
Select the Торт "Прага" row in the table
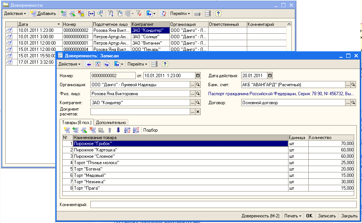tap(180, 188)
